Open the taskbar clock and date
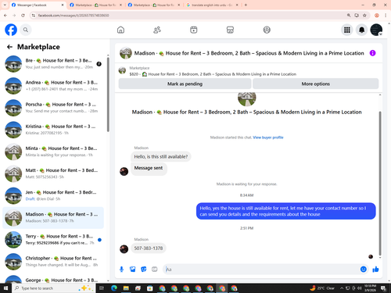The height and width of the screenshot is (293, 391). (370, 288)
